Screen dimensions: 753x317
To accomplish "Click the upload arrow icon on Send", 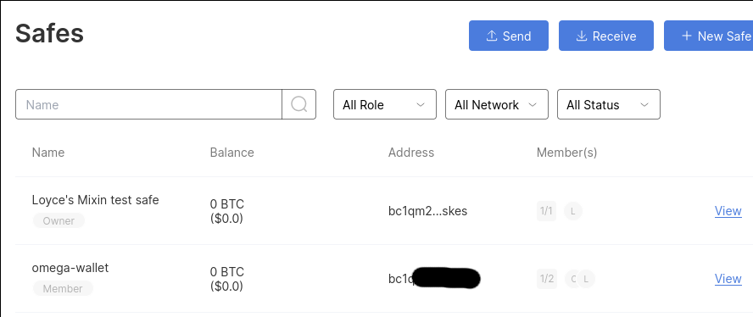I will tap(491, 36).
